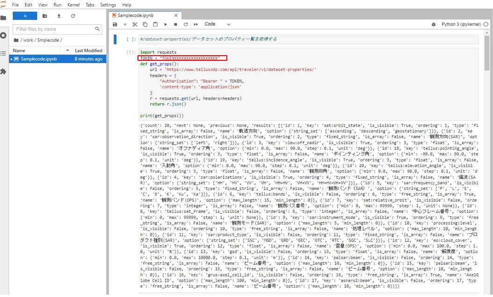Click the print(get_props()) line
Image resolution: width=493 pixels, height=297 pixels.
tap(162, 116)
